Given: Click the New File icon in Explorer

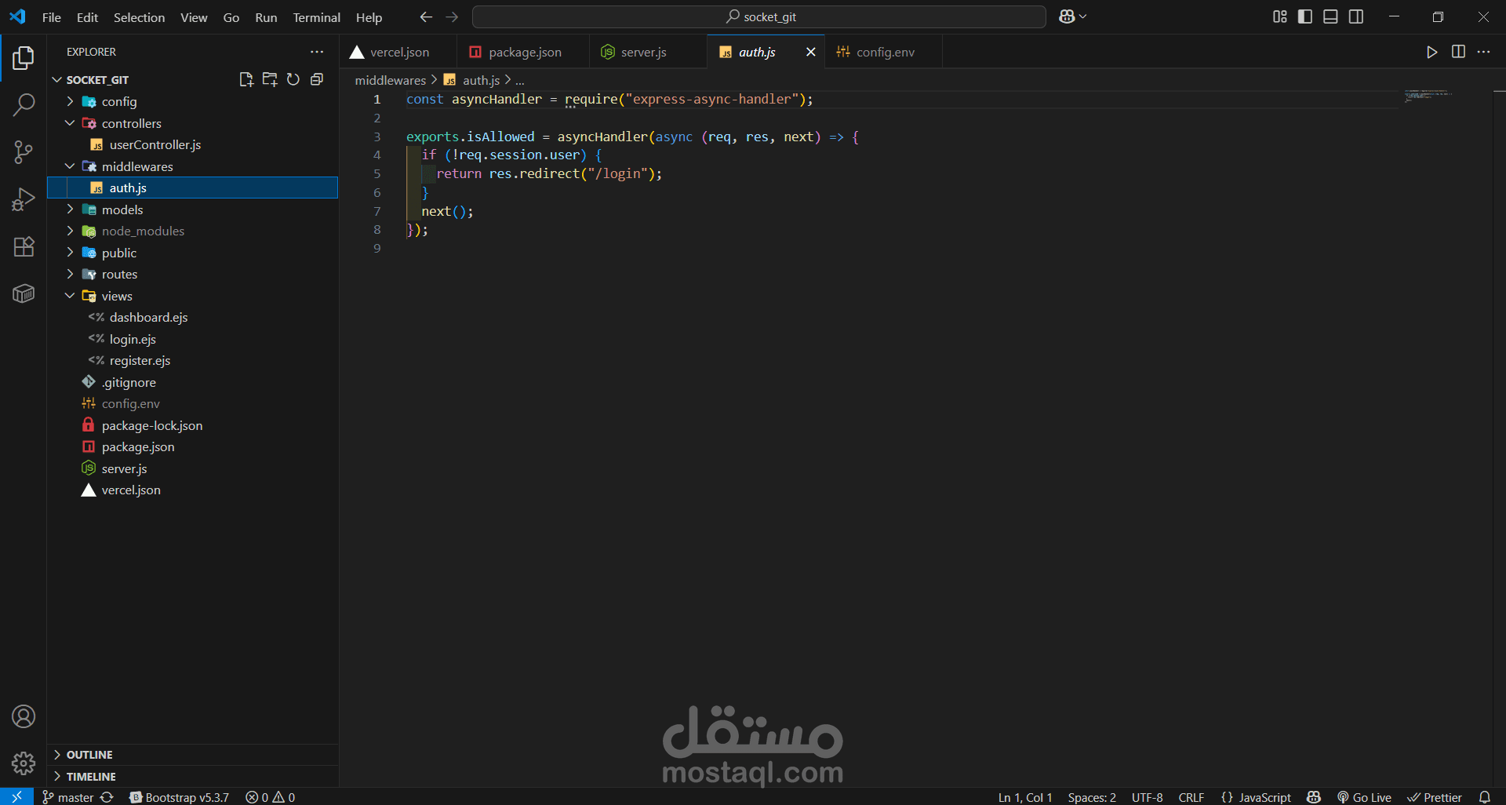Looking at the screenshot, I should 246,79.
